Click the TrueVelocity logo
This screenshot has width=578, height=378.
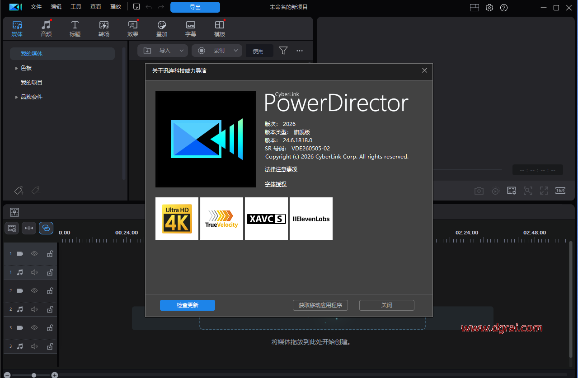click(221, 219)
